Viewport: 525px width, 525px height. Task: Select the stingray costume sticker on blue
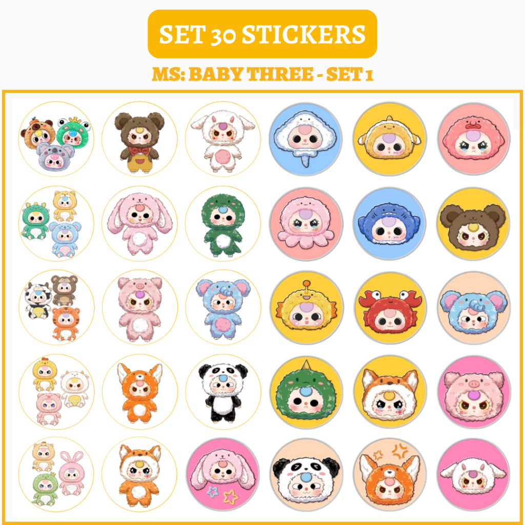tap(306, 139)
